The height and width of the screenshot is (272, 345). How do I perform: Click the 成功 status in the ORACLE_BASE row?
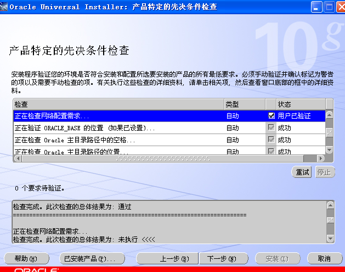coord(284,128)
